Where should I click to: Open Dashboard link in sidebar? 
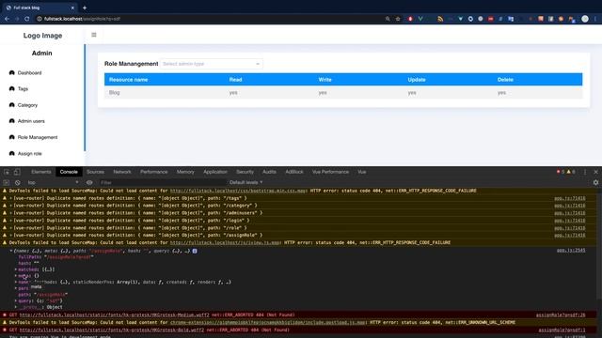click(x=29, y=73)
